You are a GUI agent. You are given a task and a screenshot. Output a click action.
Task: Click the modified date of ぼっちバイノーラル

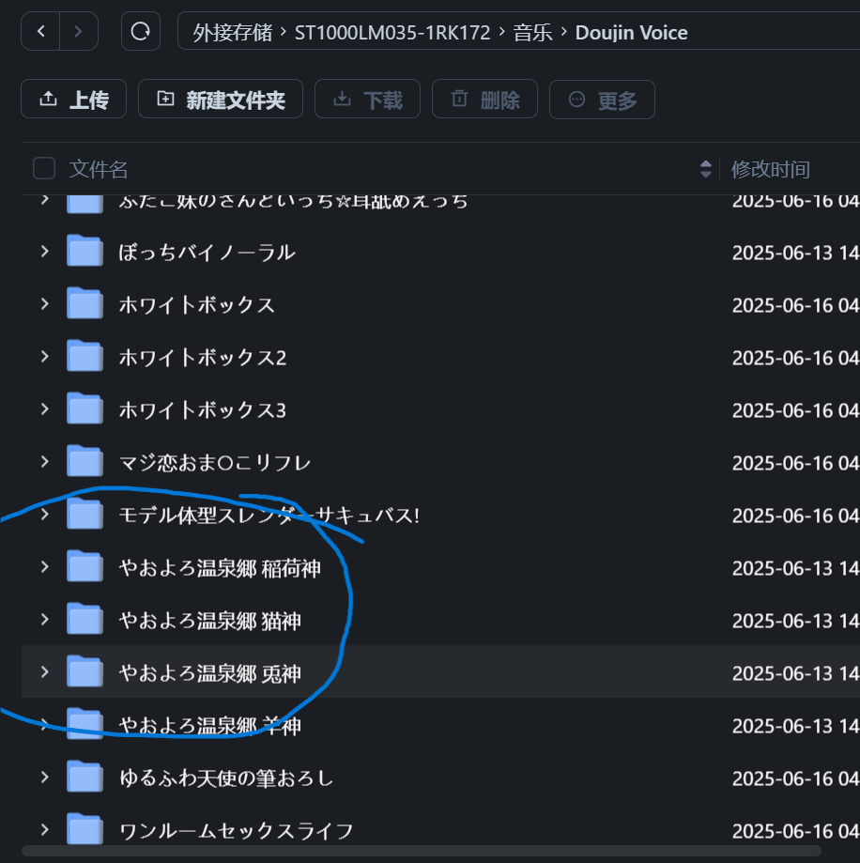795,253
